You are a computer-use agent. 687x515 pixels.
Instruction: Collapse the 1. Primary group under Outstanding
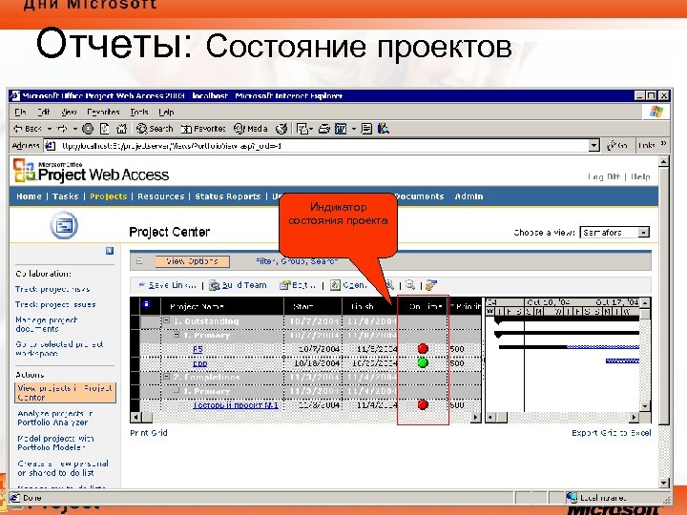177,335
